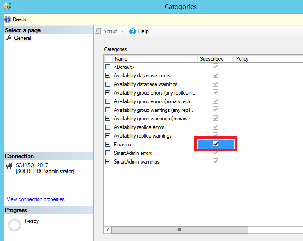Click the Policy column header
This screenshot has width=303, height=241.
tap(267, 59)
